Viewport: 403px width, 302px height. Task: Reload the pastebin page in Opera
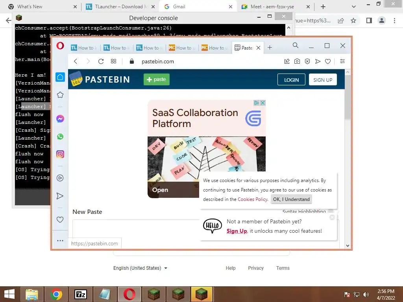tap(101, 61)
